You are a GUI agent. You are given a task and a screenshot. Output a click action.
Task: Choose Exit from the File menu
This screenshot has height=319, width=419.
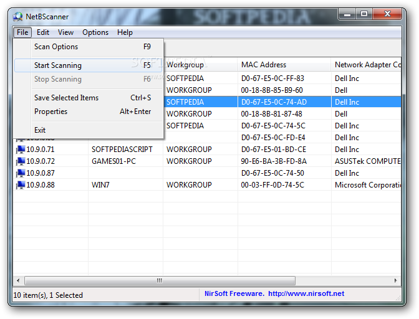coord(88,130)
